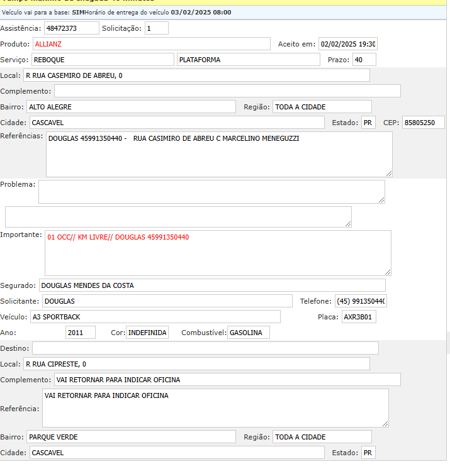Select the Produto field showing ALLIANZ
This screenshot has height=464, width=450.
pyautogui.click(x=152, y=44)
